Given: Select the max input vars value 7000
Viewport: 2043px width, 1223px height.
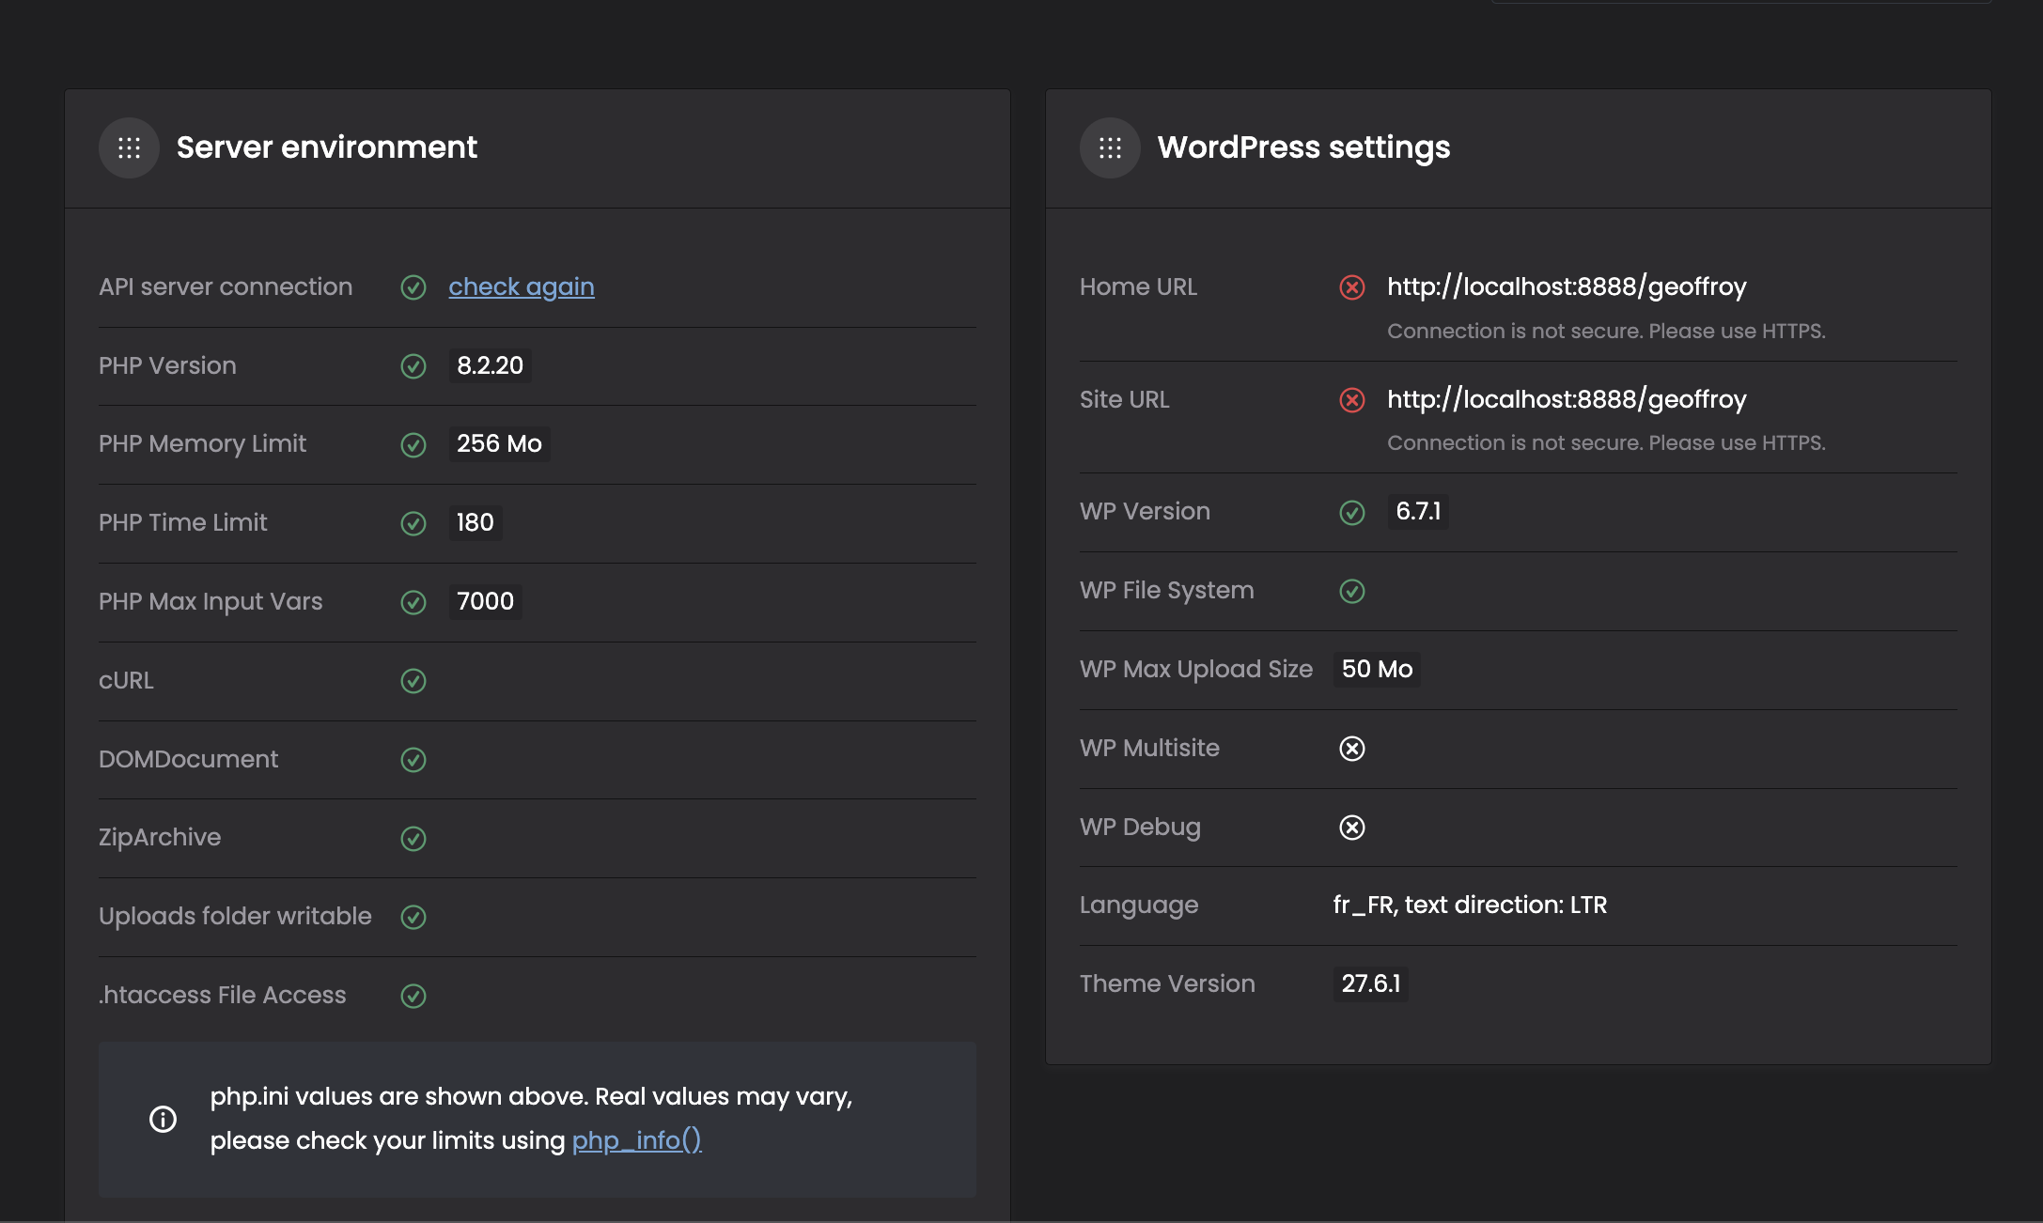Looking at the screenshot, I should point(485,601).
